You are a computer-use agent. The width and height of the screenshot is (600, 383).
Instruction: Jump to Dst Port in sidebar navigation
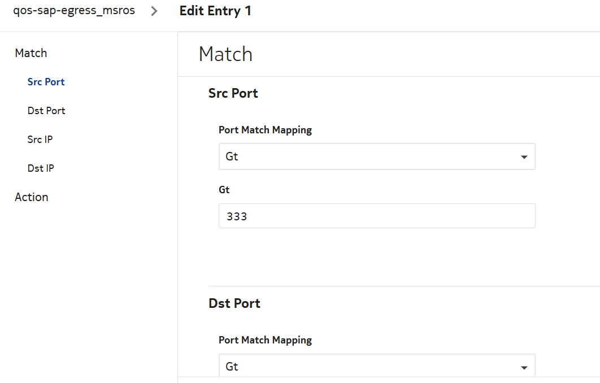coord(46,111)
